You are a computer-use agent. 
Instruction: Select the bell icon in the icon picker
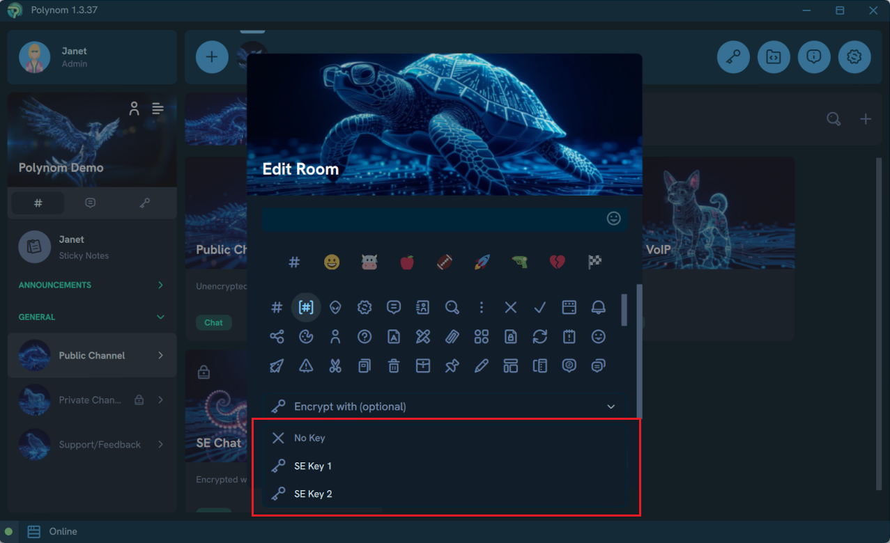599,307
